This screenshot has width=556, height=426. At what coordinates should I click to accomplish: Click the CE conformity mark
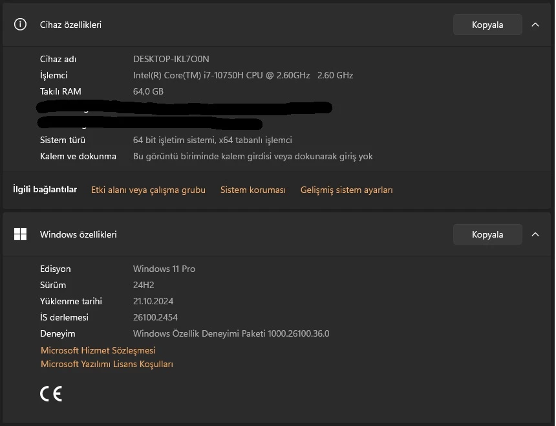click(51, 394)
